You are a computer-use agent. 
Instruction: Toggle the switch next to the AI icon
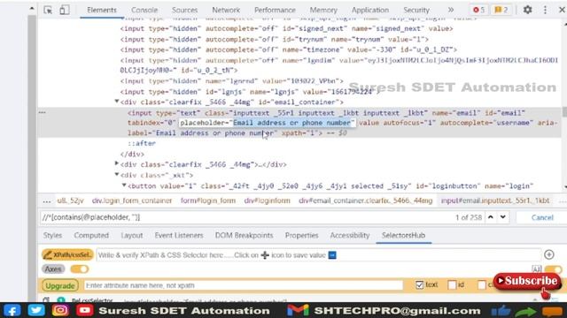click(553, 269)
